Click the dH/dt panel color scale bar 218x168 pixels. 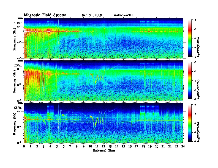[x=190, y=38]
